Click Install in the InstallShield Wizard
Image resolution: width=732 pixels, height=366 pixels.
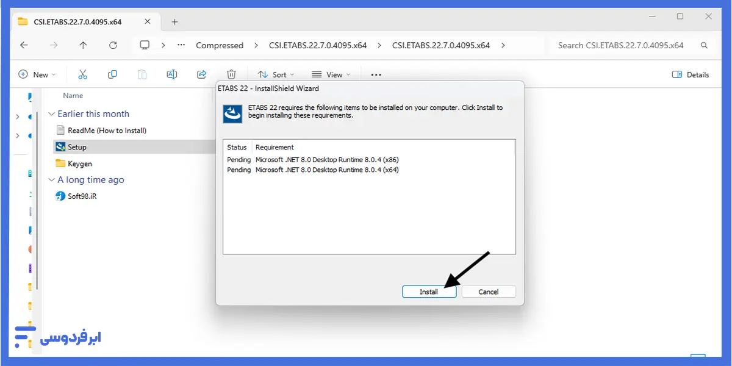pyautogui.click(x=429, y=292)
